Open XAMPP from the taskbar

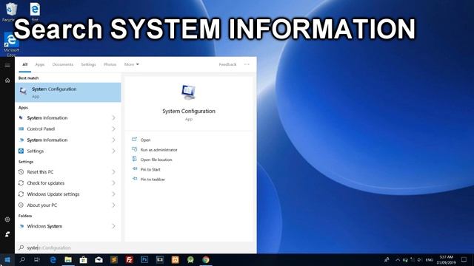pyautogui.click(x=175, y=259)
